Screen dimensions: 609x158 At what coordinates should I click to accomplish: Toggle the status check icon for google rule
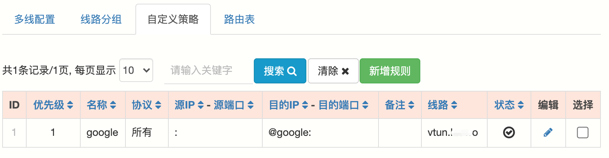pos(509,133)
